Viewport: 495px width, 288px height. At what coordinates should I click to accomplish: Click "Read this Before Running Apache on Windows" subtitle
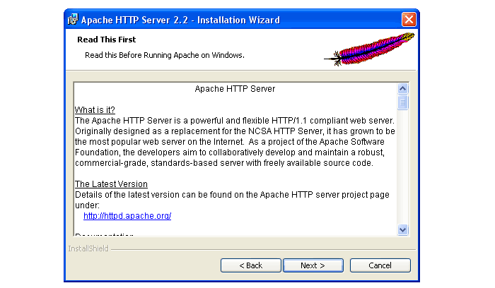tap(164, 54)
